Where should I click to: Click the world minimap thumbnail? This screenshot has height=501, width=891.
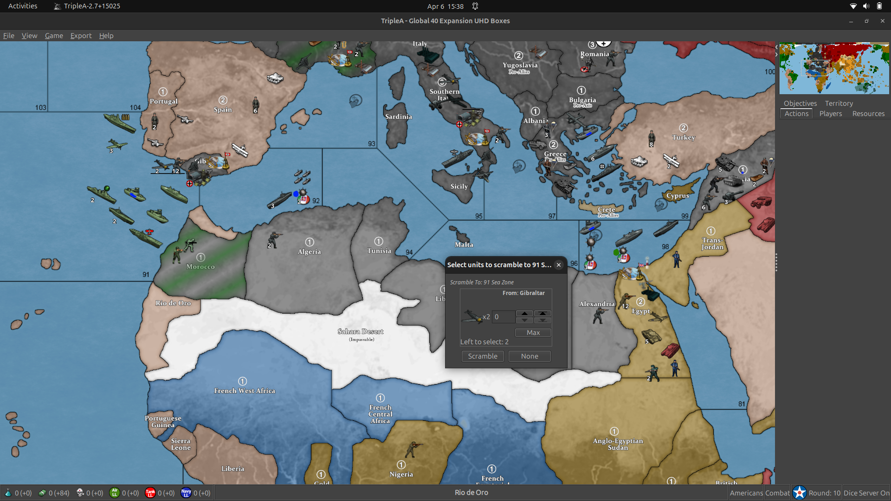[834, 69]
